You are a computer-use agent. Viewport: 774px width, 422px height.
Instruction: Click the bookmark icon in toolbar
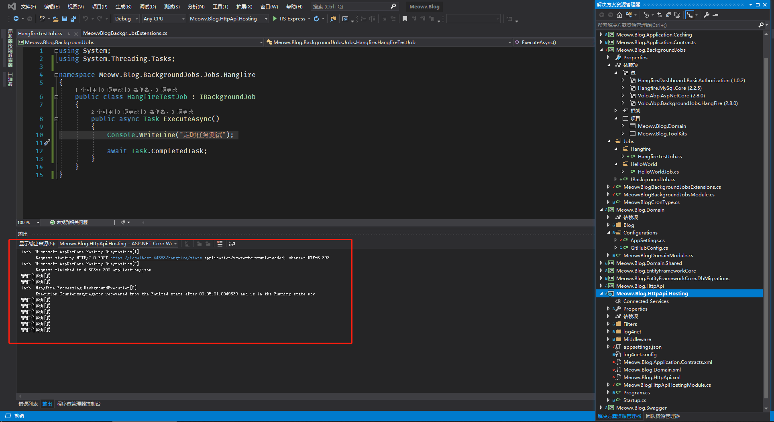coord(405,19)
